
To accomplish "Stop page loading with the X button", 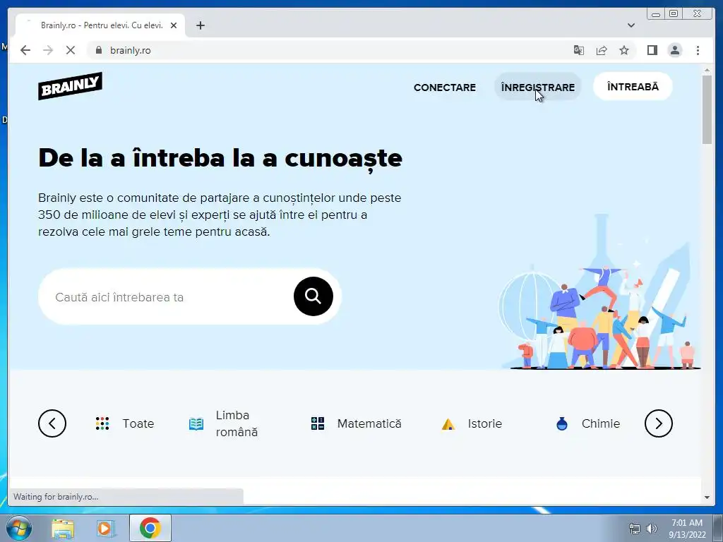I will pyautogui.click(x=71, y=50).
